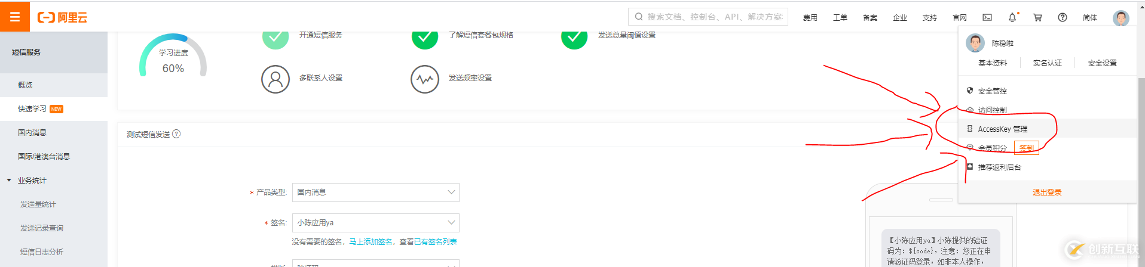
Task: Open the 产品类型 dropdown
Action: tap(375, 192)
